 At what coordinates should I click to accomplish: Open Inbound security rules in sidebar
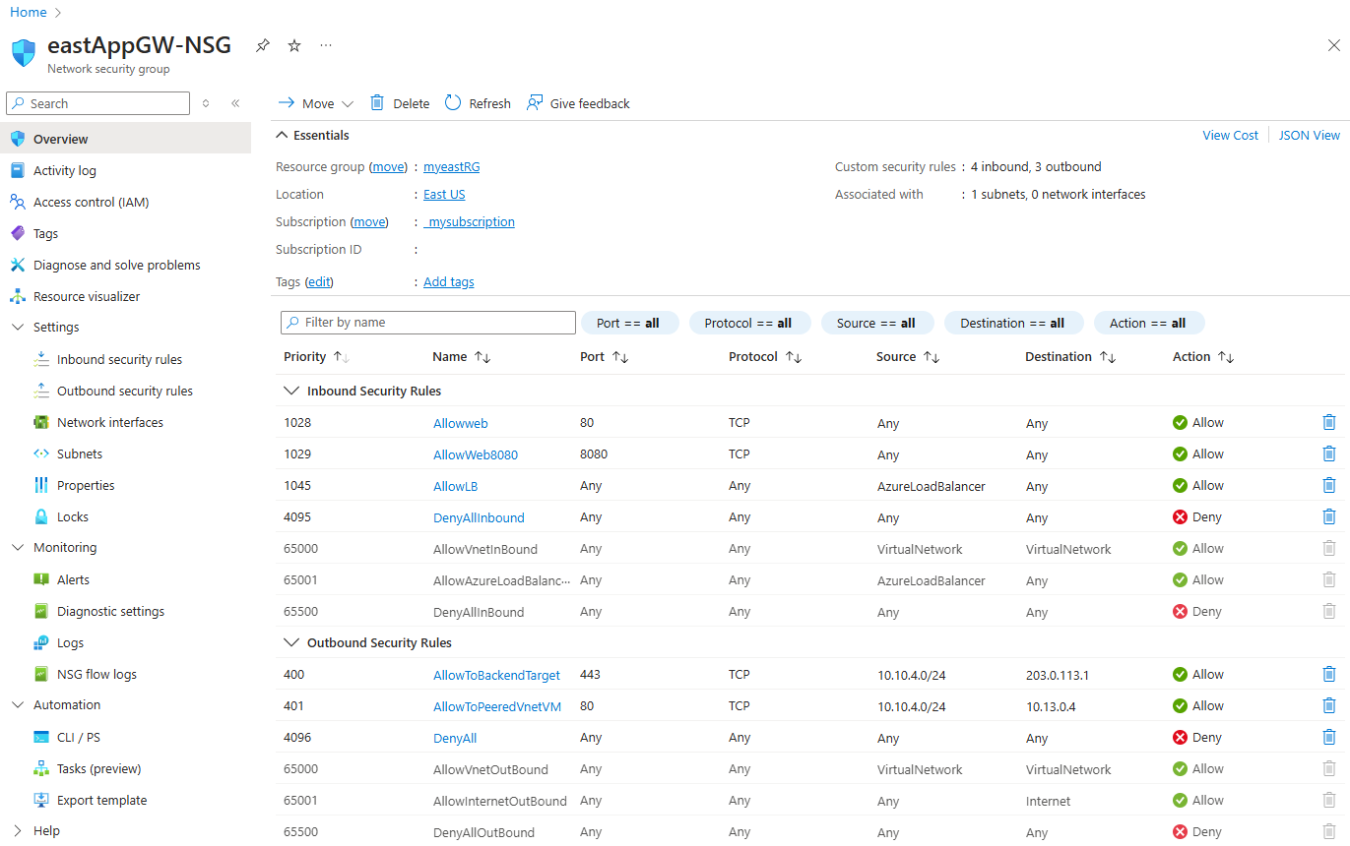pyautogui.click(x=119, y=360)
